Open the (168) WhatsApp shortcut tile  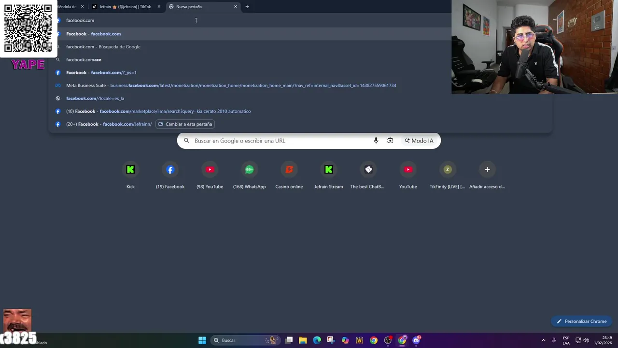click(249, 175)
